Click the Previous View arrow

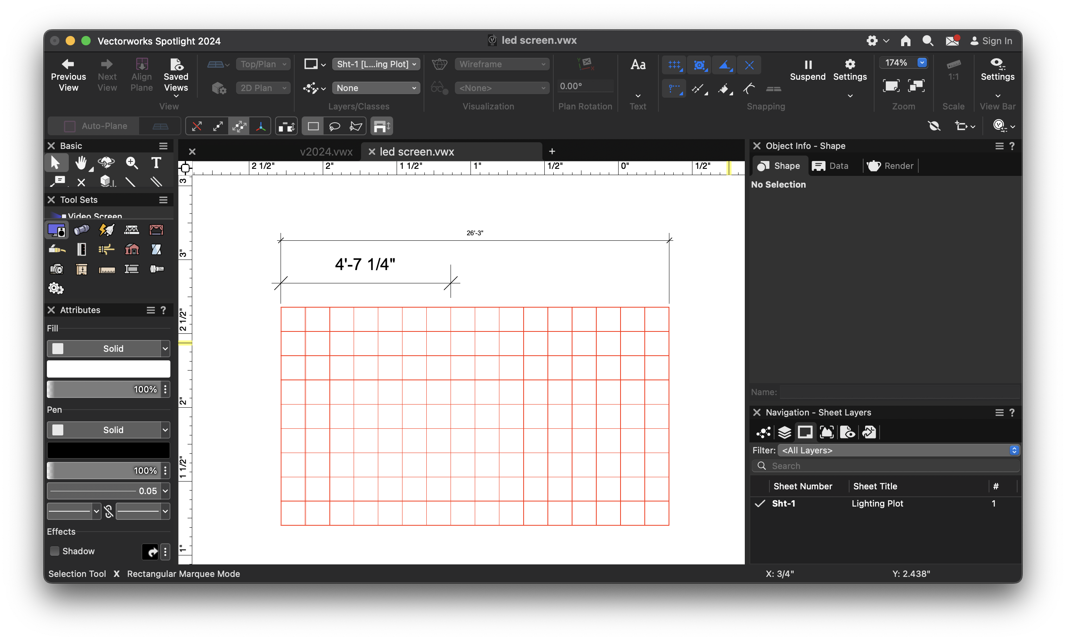click(68, 64)
